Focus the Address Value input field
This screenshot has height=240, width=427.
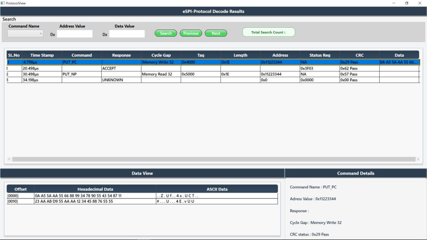click(75, 34)
